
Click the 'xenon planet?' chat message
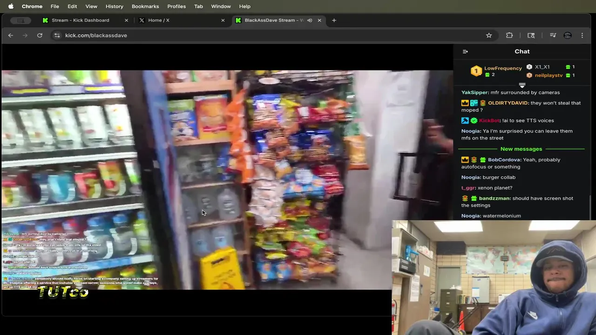[x=495, y=188]
